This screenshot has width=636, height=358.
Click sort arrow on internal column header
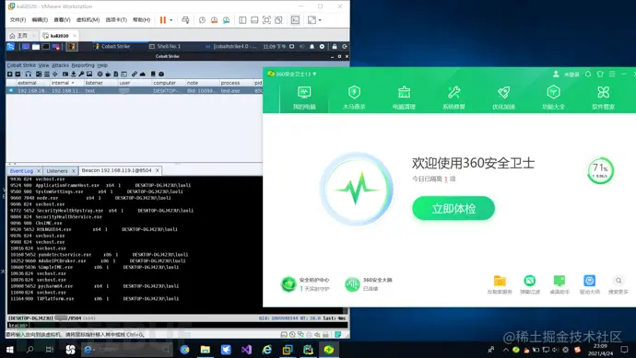click(73, 83)
